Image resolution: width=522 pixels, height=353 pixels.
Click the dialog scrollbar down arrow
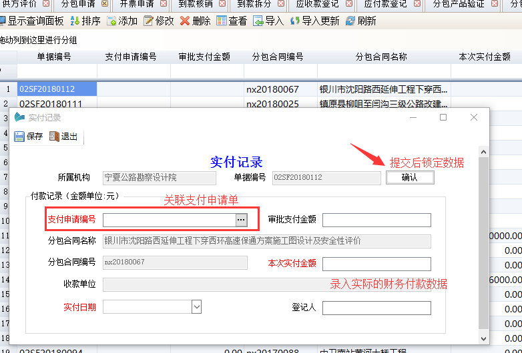coord(483,339)
